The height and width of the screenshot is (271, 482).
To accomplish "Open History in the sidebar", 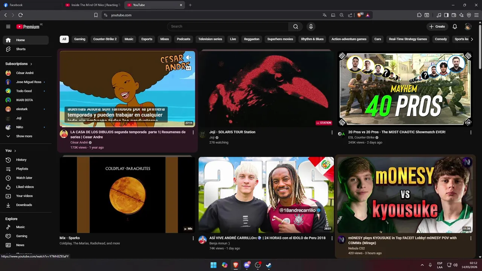I will (26, 160).
